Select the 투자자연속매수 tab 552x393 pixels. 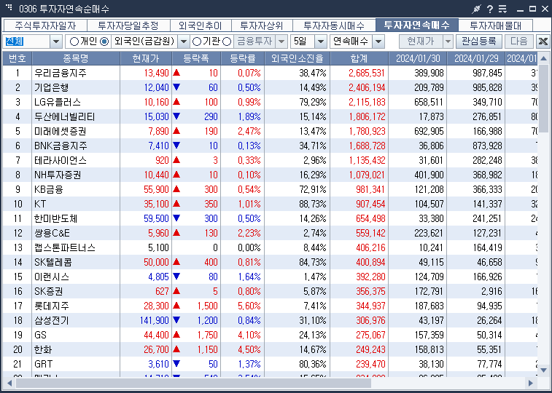click(x=417, y=25)
